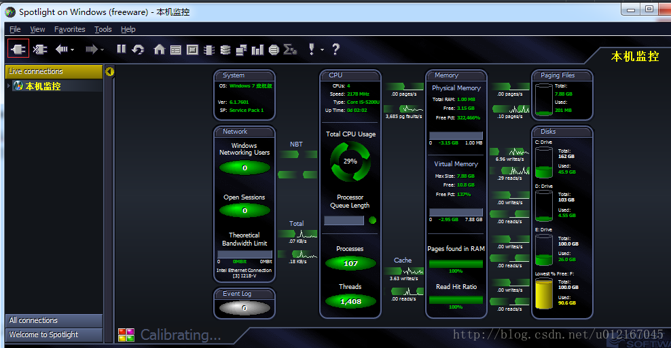671x348 pixels.
Task: Open the Favorites menu
Action: pos(70,29)
